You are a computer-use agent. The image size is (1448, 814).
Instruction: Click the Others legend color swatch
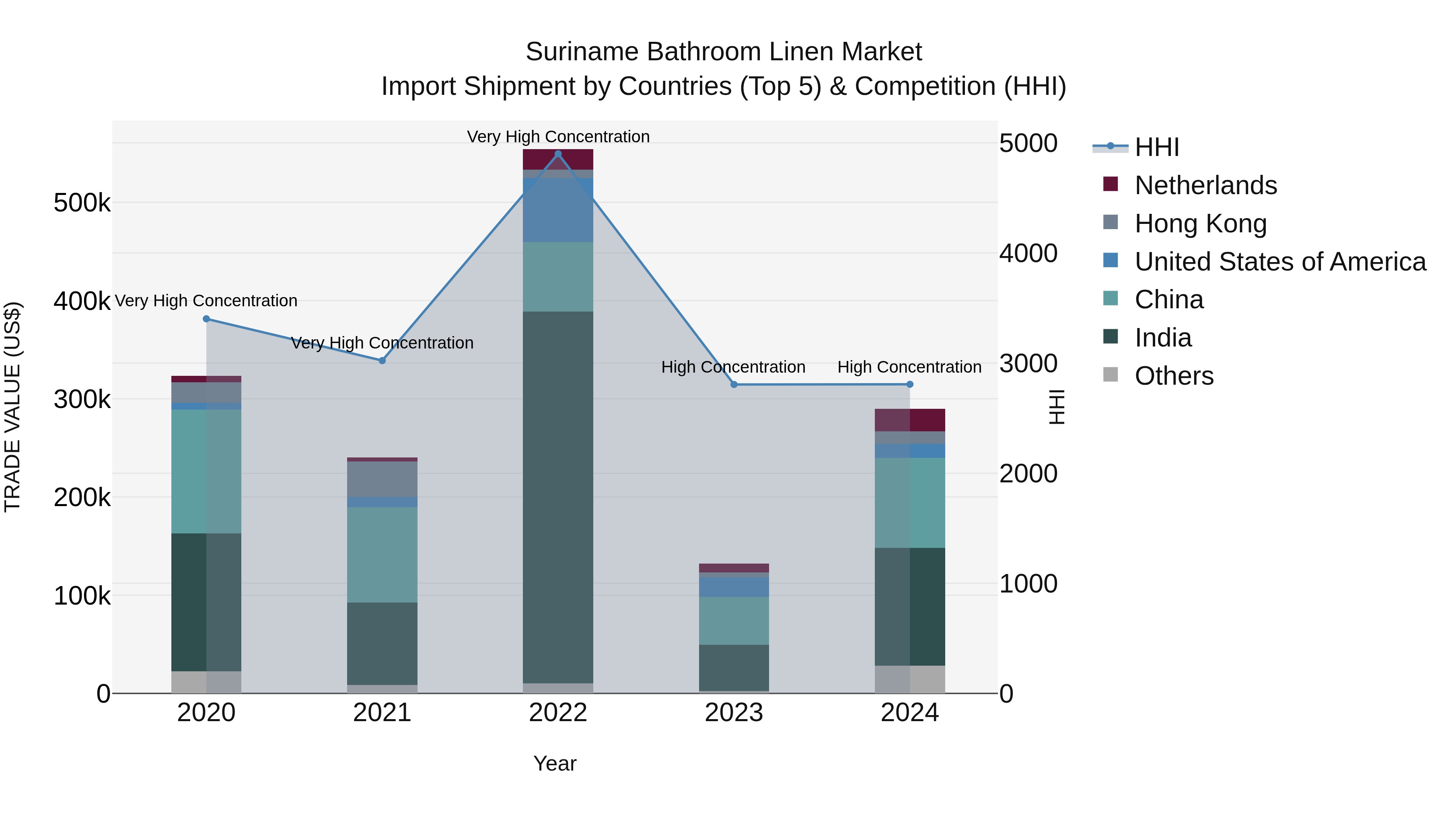click(1110, 374)
